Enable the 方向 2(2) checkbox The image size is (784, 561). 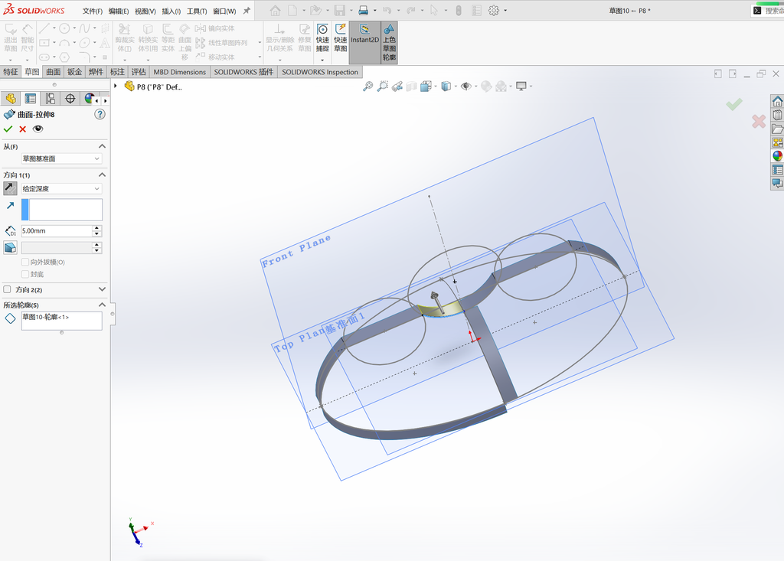tap(7, 289)
